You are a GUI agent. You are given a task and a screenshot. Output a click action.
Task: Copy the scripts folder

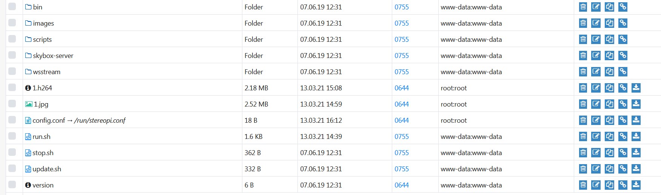pos(609,39)
